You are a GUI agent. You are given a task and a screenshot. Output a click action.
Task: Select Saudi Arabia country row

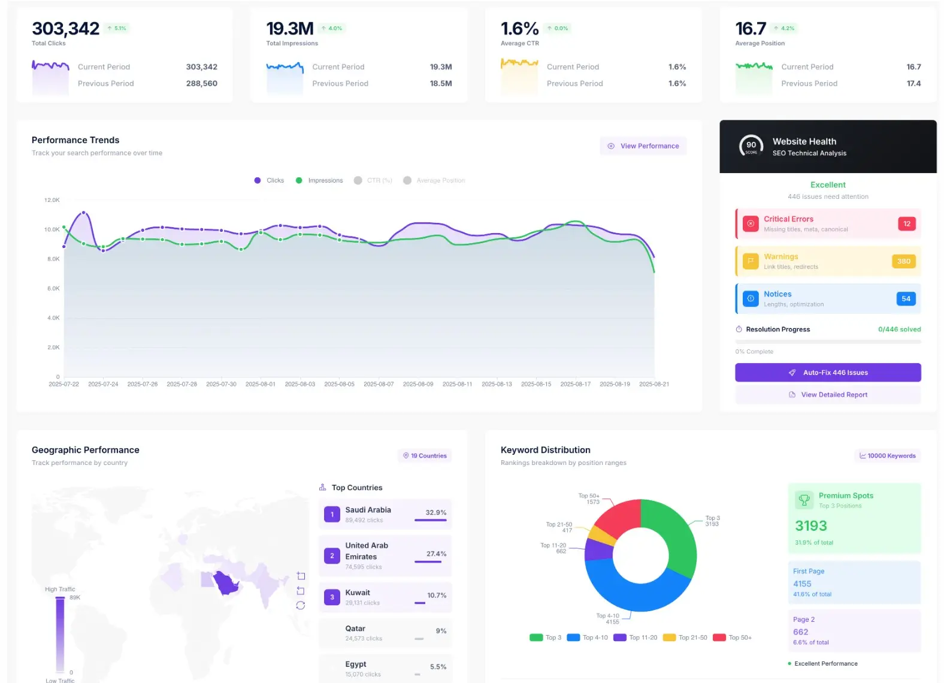[385, 515]
